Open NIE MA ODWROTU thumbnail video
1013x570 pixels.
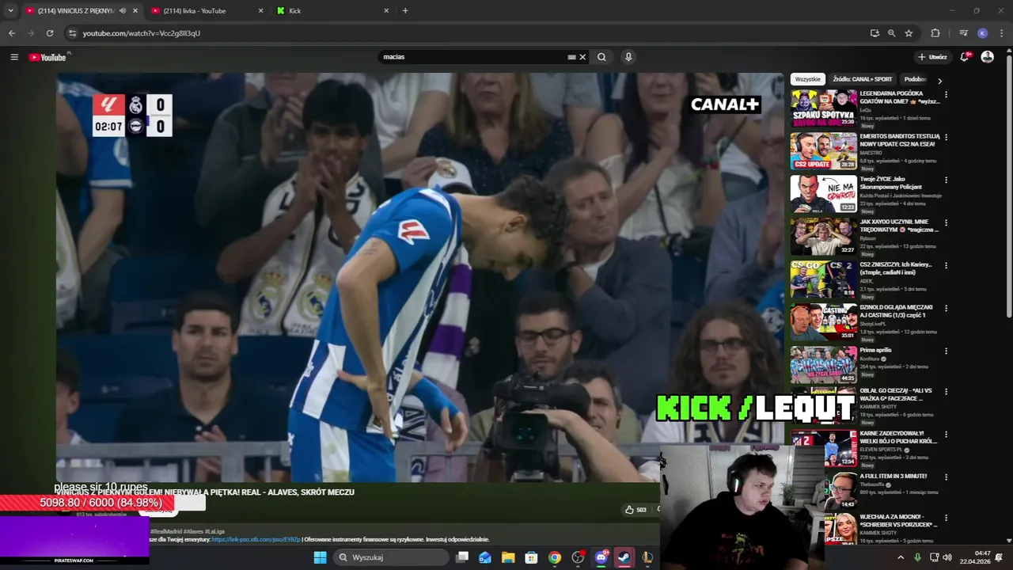click(x=823, y=193)
